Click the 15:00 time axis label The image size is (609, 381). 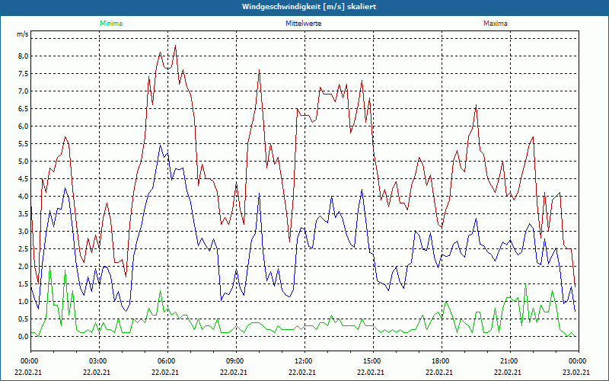coord(373,361)
